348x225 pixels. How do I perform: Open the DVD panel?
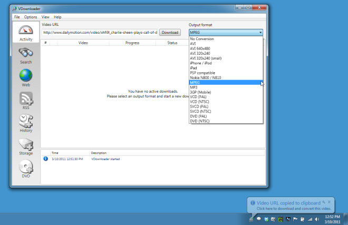[x=26, y=169]
